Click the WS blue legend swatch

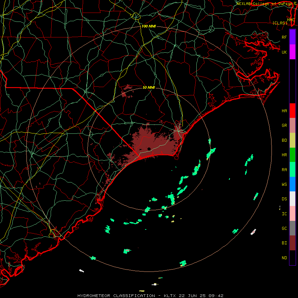coord(292,184)
